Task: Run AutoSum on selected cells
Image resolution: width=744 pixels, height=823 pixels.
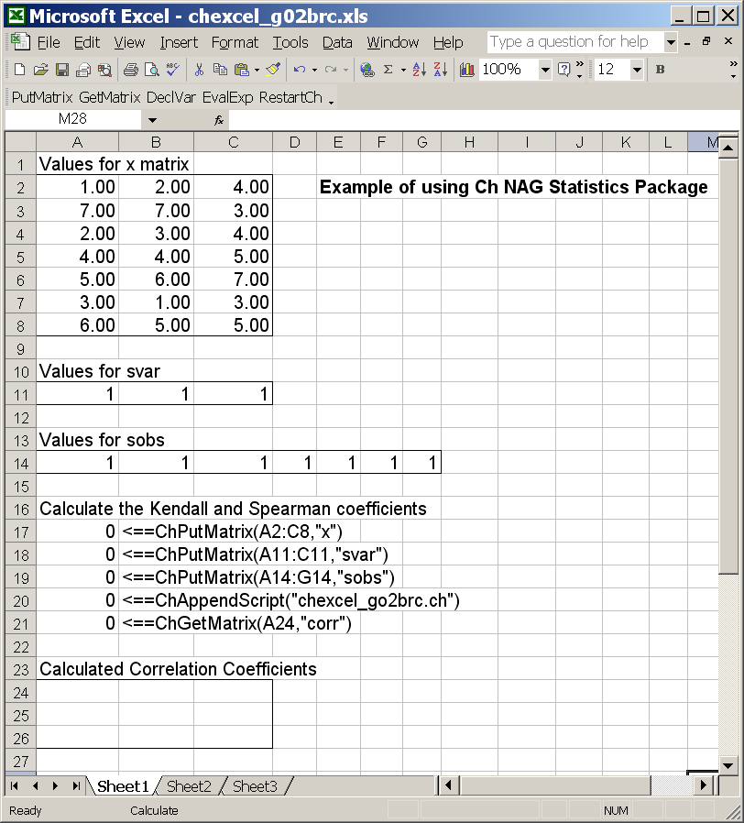Action: coord(388,68)
